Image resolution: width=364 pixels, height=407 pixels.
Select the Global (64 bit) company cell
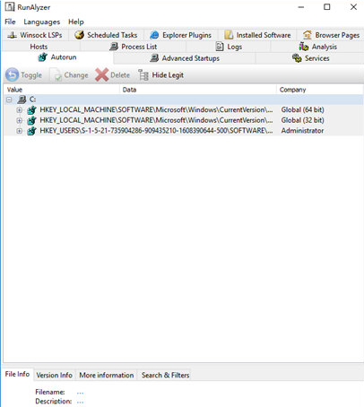[x=302, y=110]
